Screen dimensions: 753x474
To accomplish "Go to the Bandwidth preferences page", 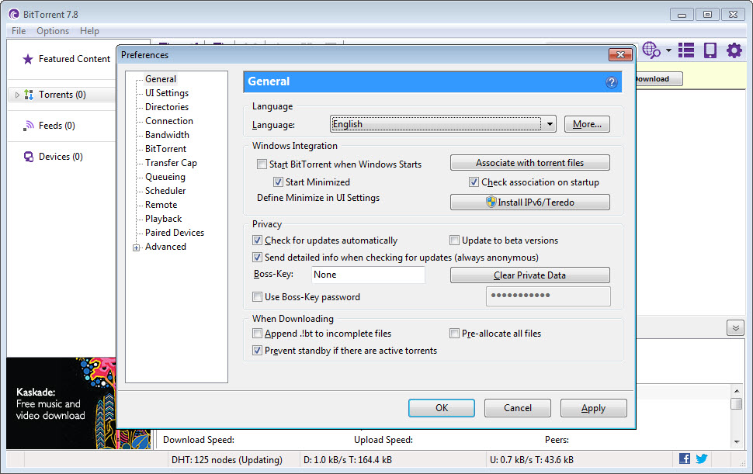I will tap(167, 135).
